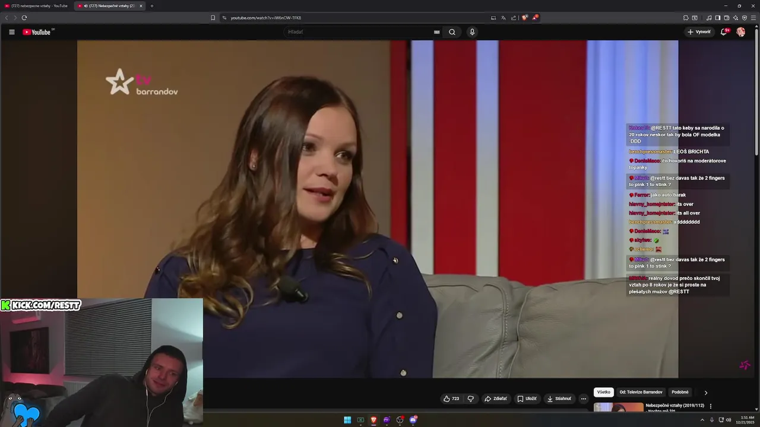Click the Stiahnuť download button
This screenshot has height=427, width=760.
[x=559, y=399]
